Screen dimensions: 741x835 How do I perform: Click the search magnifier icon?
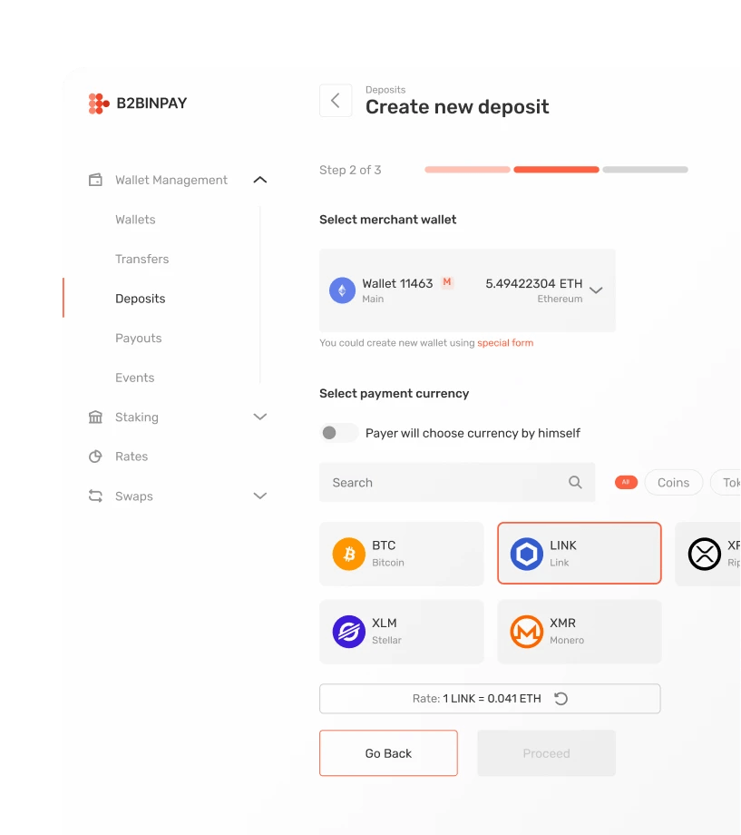pyautogui.click(x=575, y=483)
